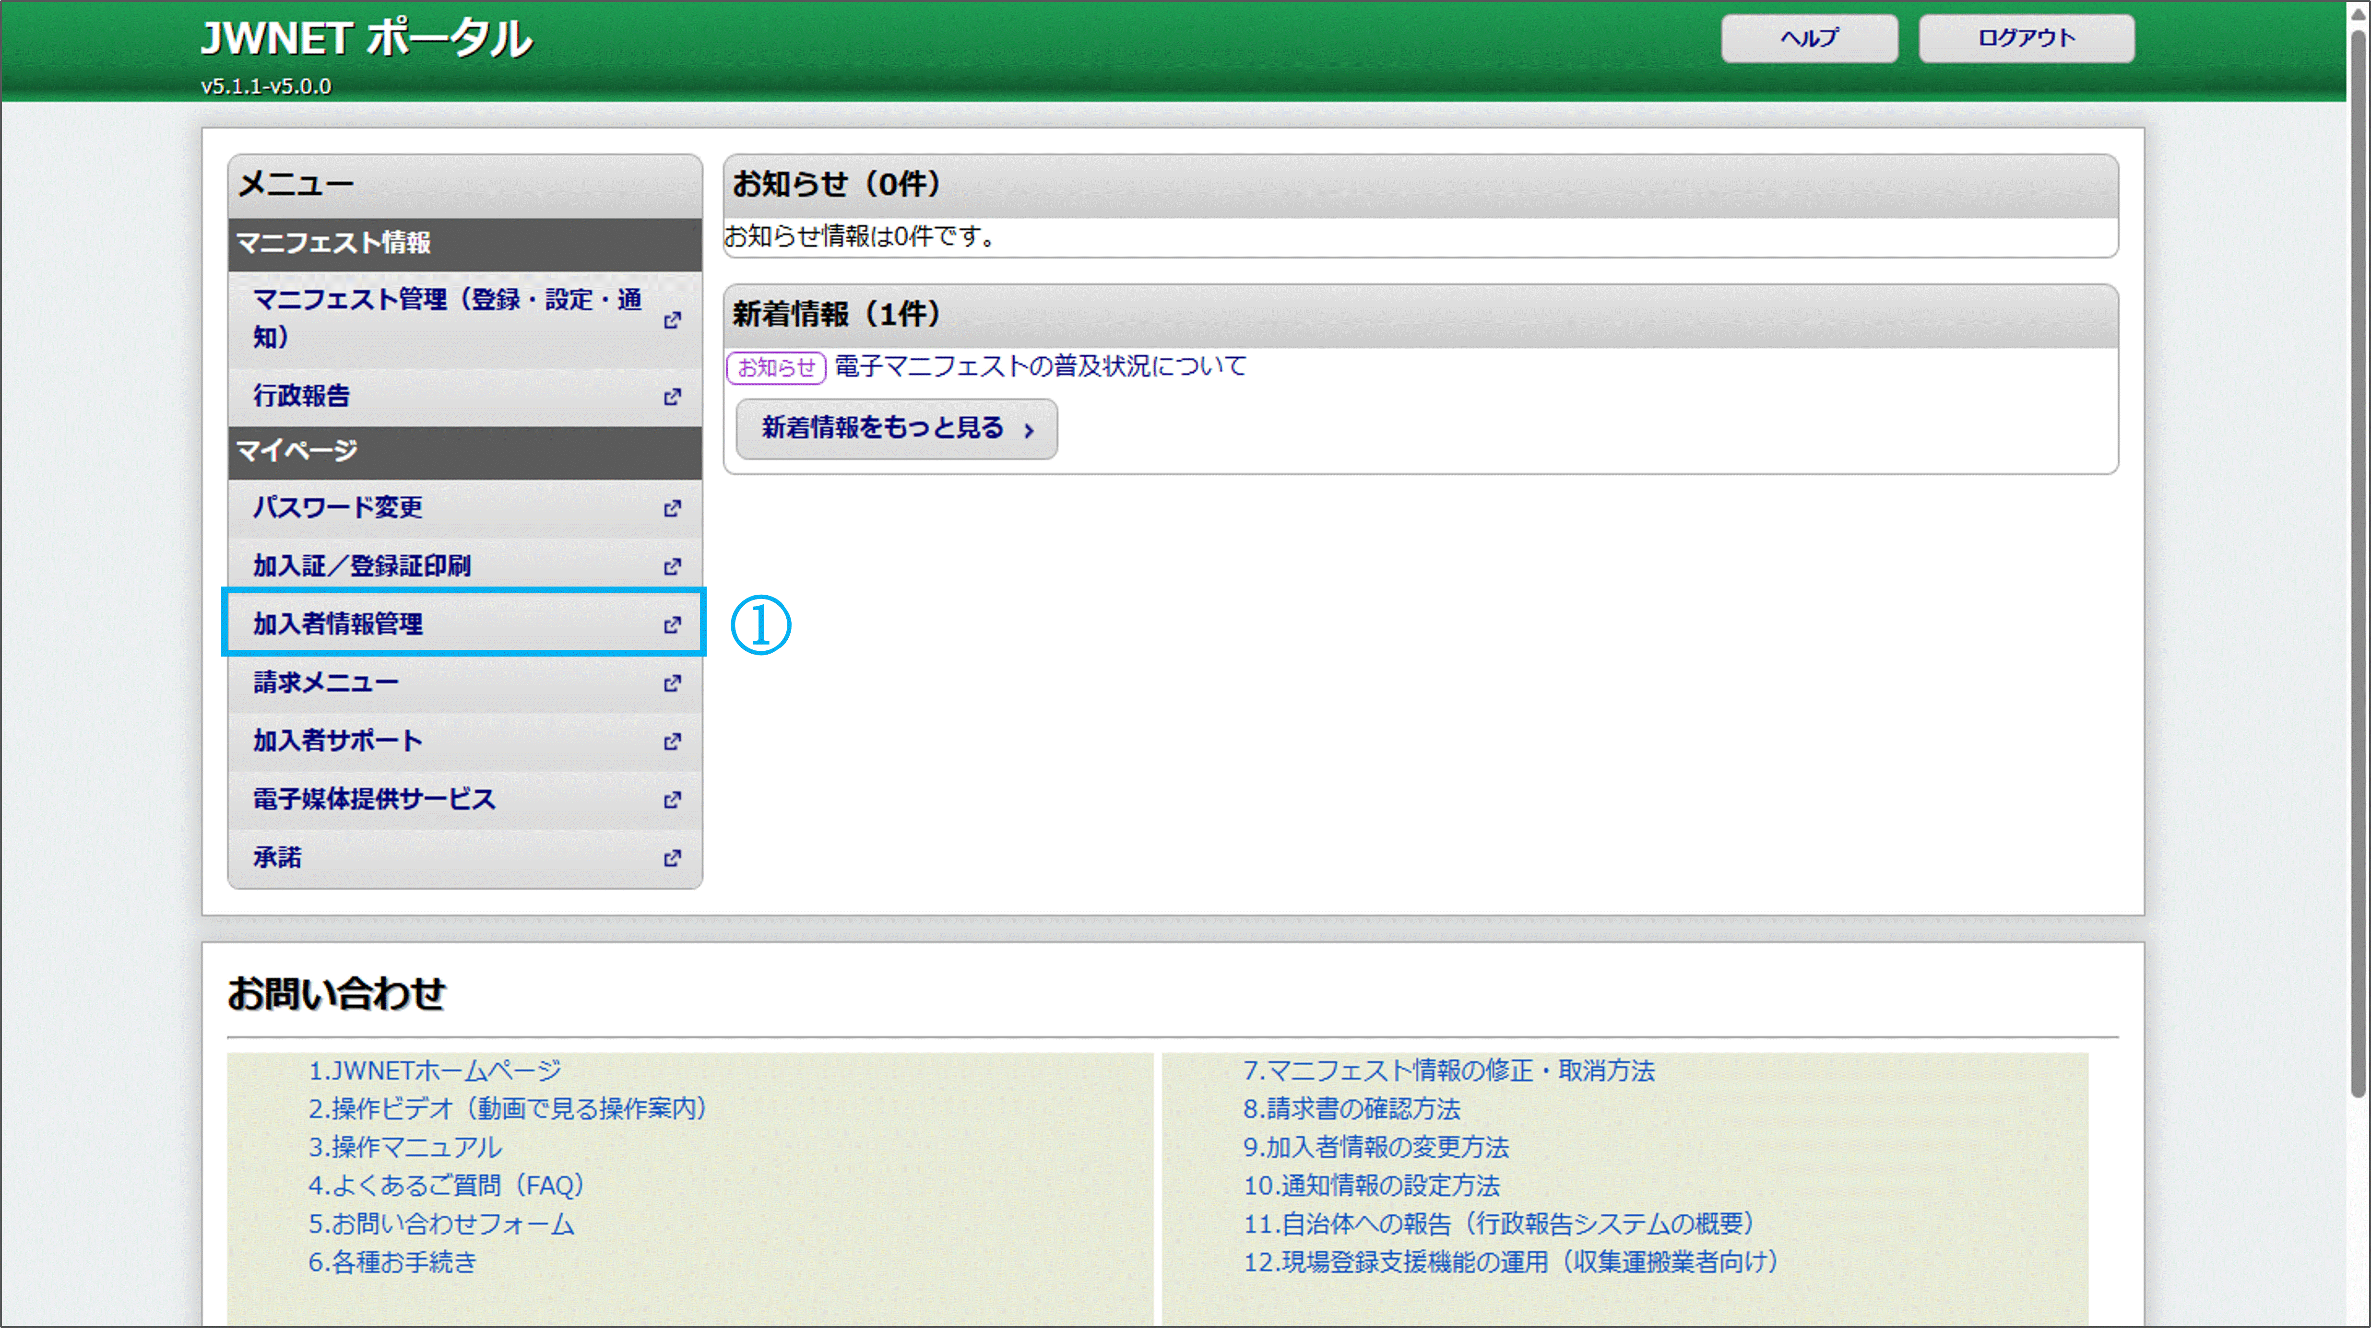
Task: Expand 新着情報をもっと見る
Action: point(897,428)
